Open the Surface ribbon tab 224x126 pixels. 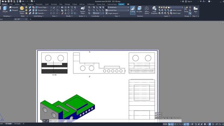[x=17, y=4]
